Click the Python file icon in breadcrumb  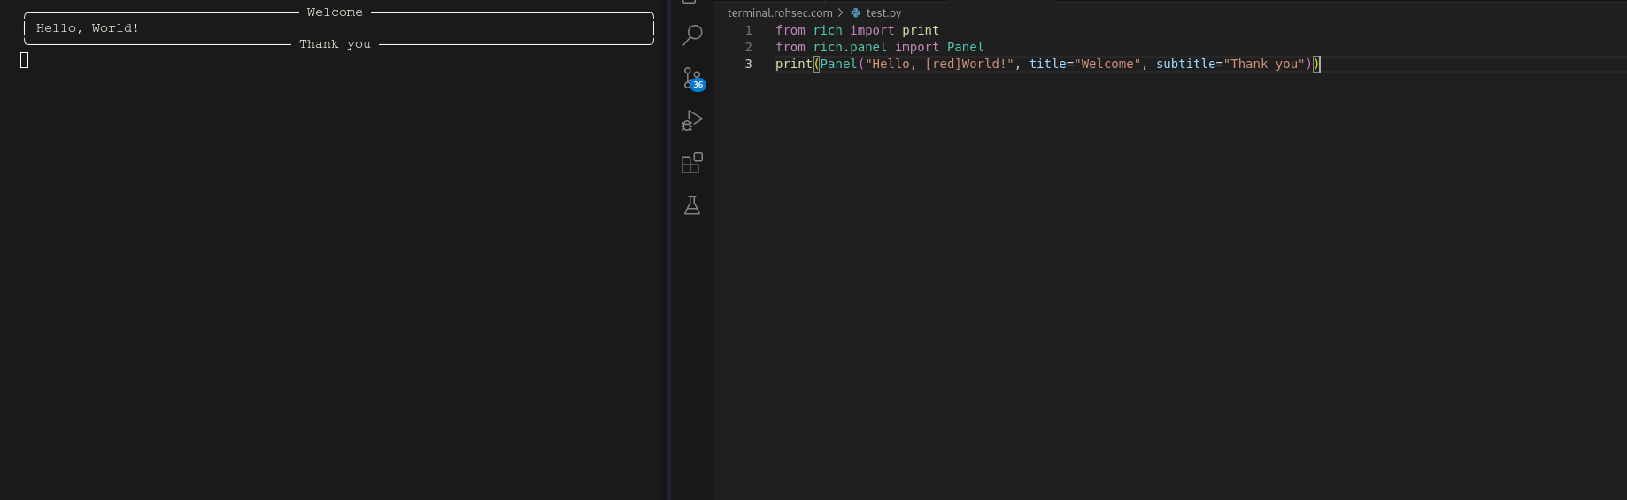(856, 13)
